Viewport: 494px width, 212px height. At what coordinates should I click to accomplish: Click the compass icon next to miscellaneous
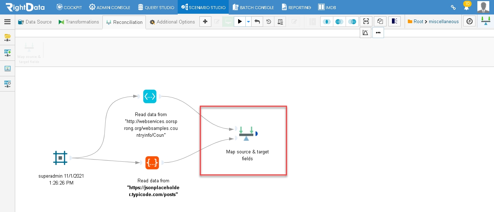[x=469, y=22]
